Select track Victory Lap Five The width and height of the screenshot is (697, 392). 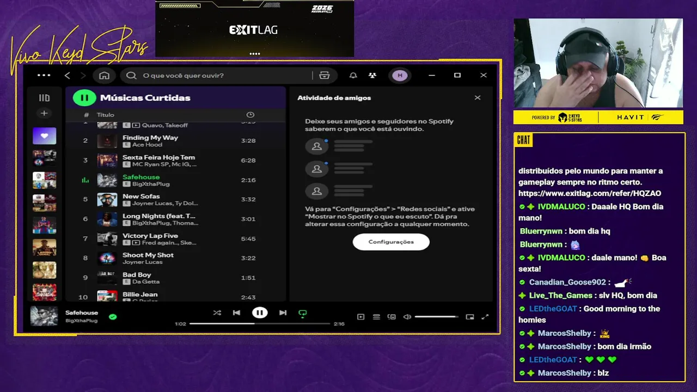click(x=175, y=238)
